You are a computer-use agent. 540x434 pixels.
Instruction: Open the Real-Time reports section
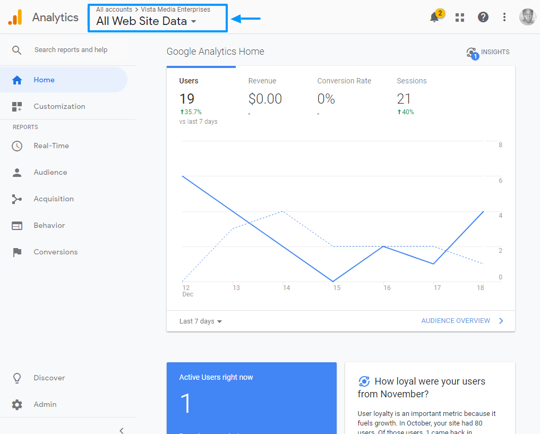click(51, 146)
